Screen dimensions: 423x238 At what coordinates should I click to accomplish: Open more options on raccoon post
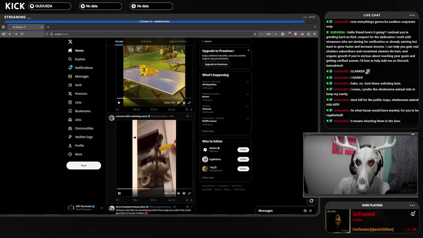click(191, 116)
